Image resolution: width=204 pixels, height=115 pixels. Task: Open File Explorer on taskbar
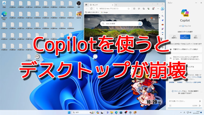112,112
